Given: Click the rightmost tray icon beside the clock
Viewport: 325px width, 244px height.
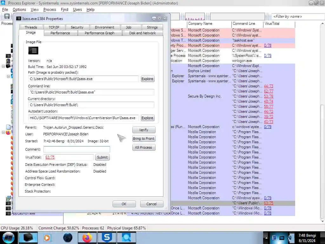Looking at the screenshot, I should coord(290,238).
